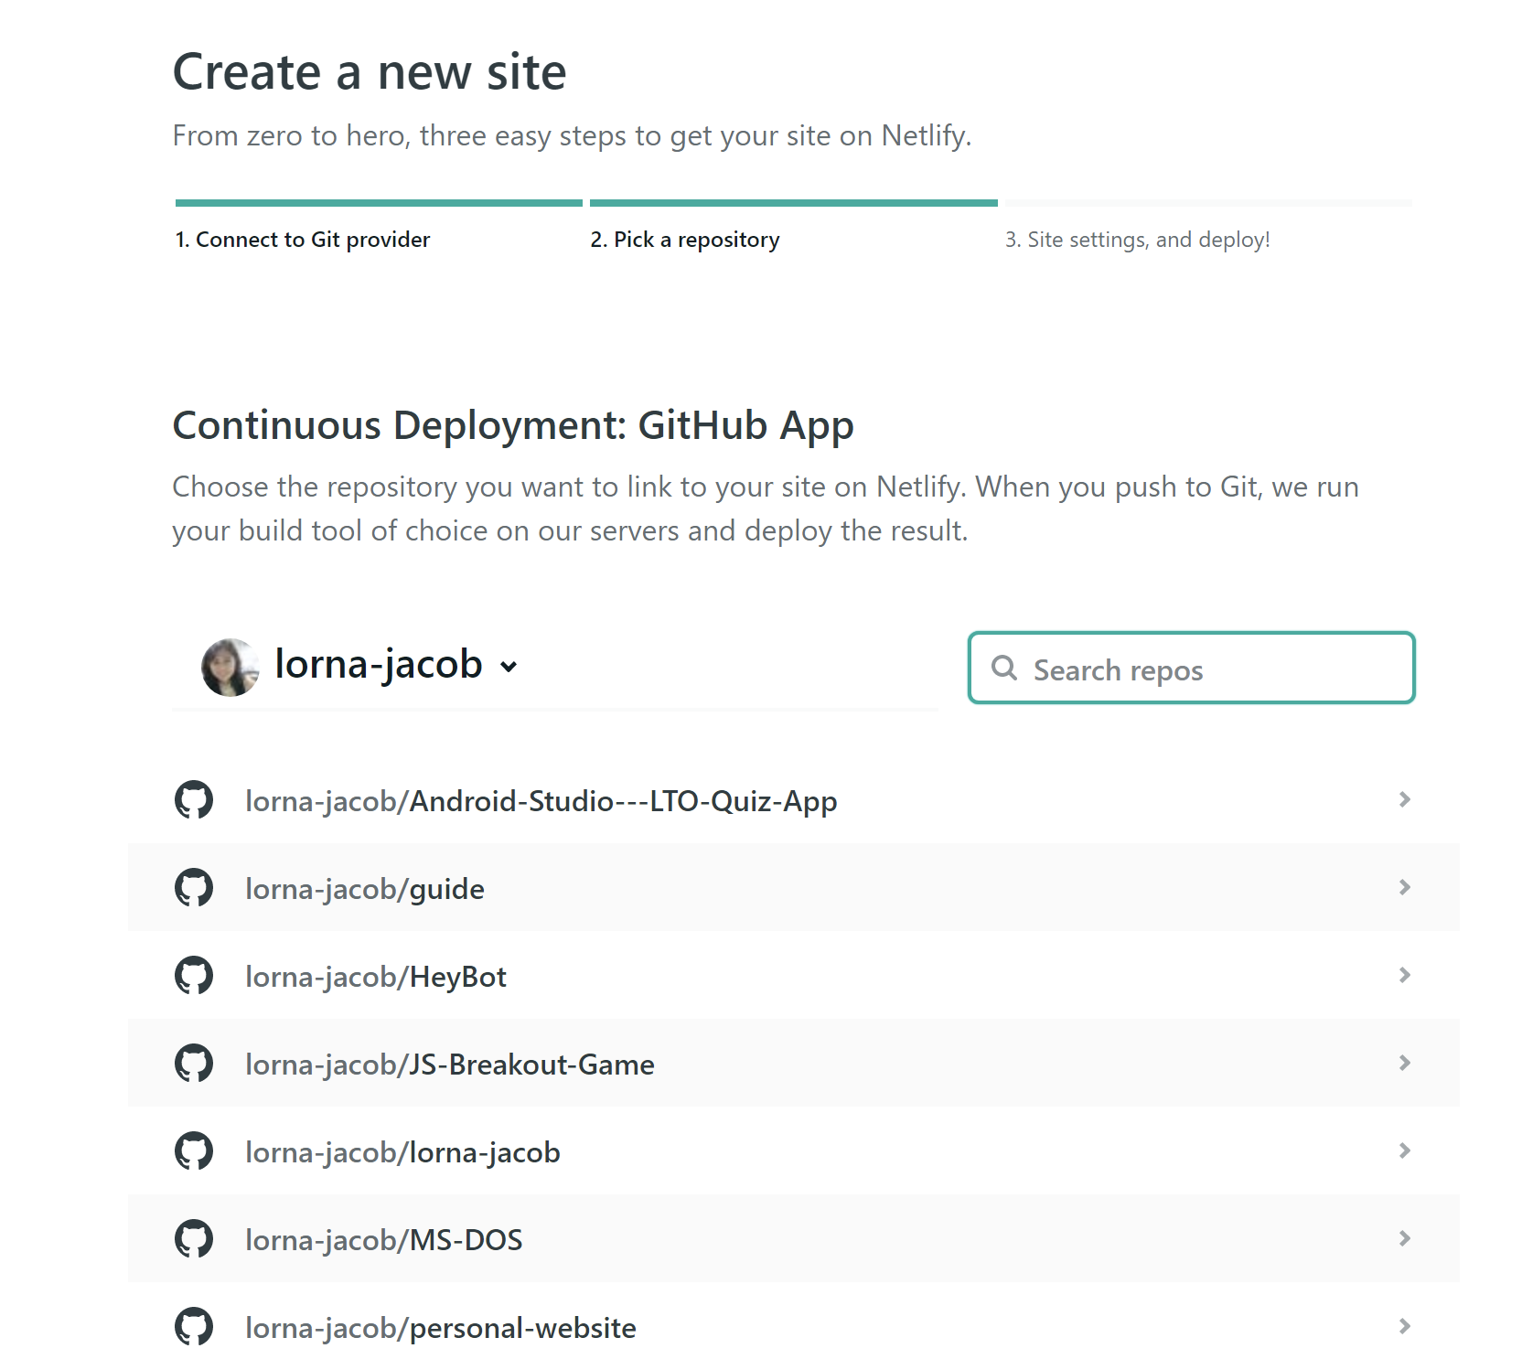Click GitHub icon beside Android-Studio---LTO-Quiz-App repo
This screenshot has height=1359, width=1522.
coord(194,800)
